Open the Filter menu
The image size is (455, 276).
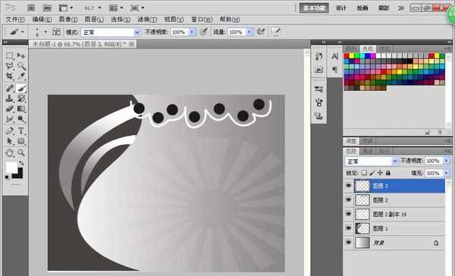tap(147, 20)
